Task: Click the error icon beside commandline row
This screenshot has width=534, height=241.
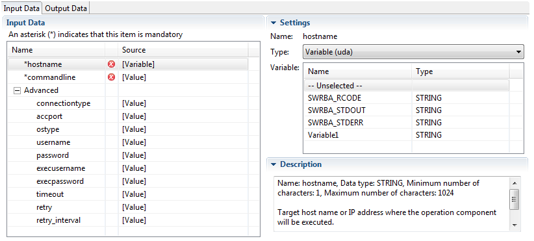Action: [111, 77]
